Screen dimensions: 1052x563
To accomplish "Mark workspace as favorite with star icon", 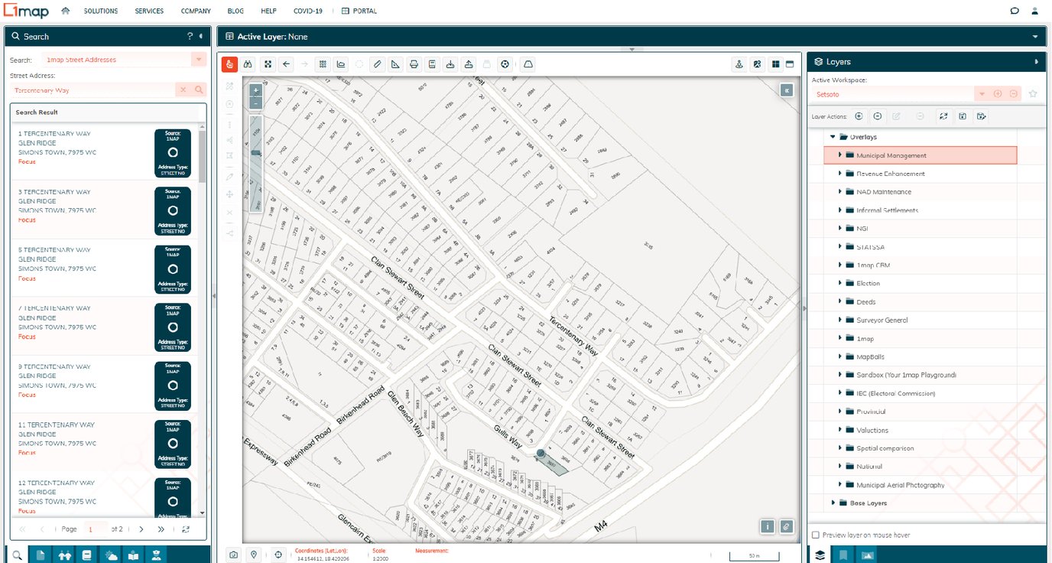I will pyautogui.click(x=1033, y=94).
